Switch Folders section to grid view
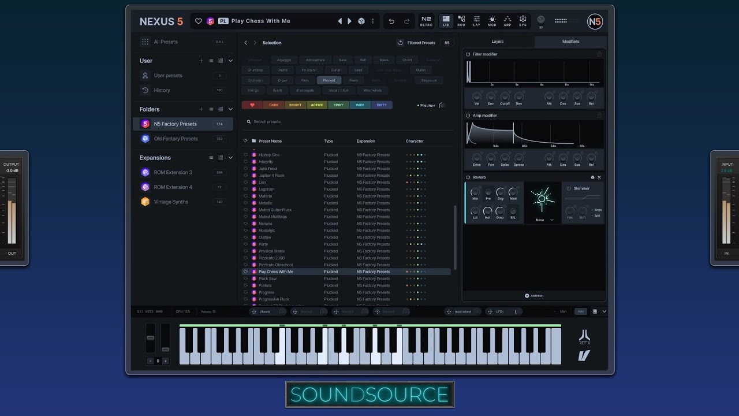Image resolution: width=739 pixels, height=416 pixels. coord(221,109)
